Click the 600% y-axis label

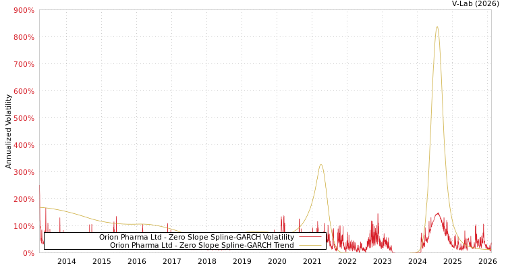pyautogui.click(x=24, y=91)
